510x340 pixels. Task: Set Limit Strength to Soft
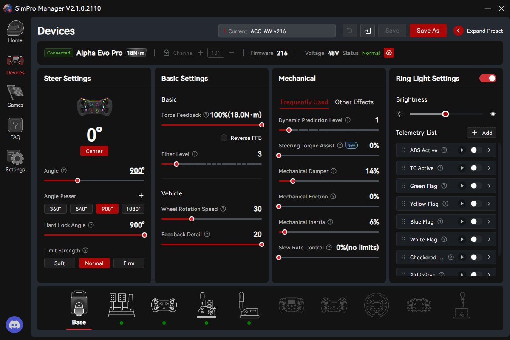(59, 263)
